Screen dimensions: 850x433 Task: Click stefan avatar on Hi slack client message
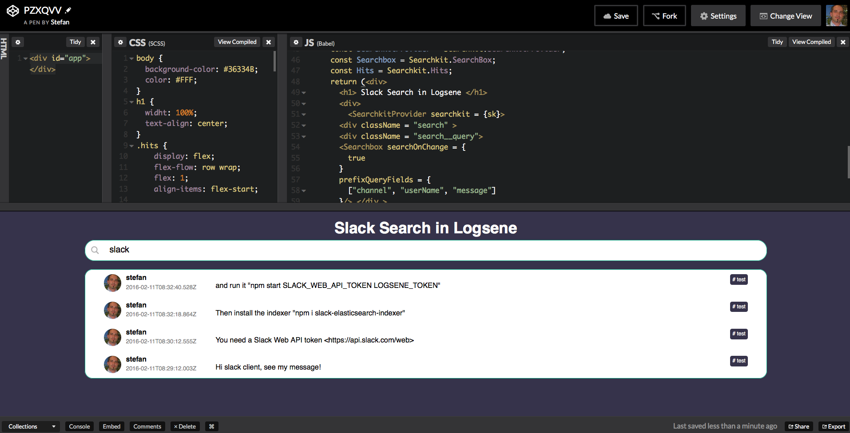click(112, 364)
